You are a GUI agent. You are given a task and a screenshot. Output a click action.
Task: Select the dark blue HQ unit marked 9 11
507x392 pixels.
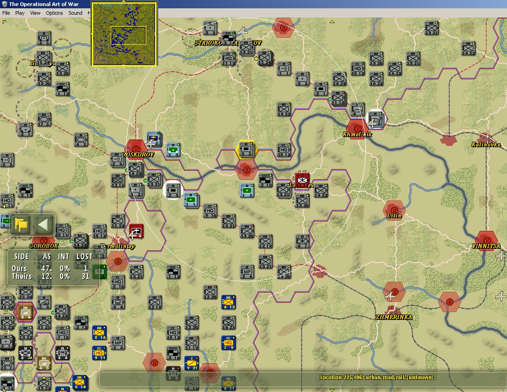pos(99,353)
